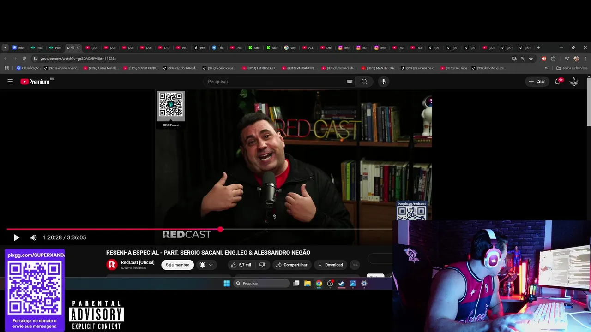This screenshot has width=591, height=332.
Task: Mute the video volume speaker icon
Action: tap(33, 237)
